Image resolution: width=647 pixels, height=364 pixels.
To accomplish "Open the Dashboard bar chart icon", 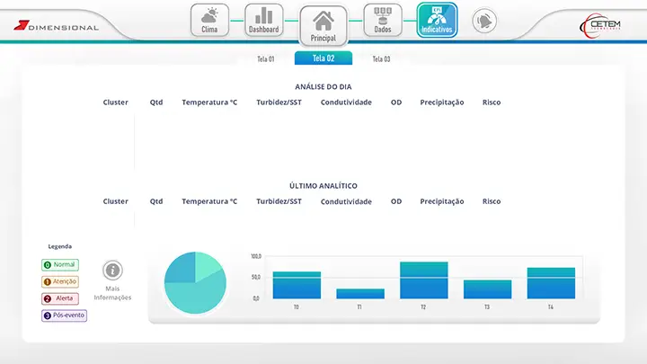I will (x=263, y=20).
